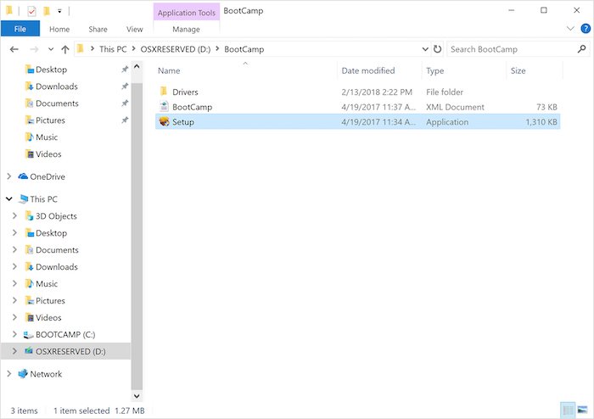This screenshot has height=419, width=594.
Task: Click the search magnifier icon
Action: point(581,49)
